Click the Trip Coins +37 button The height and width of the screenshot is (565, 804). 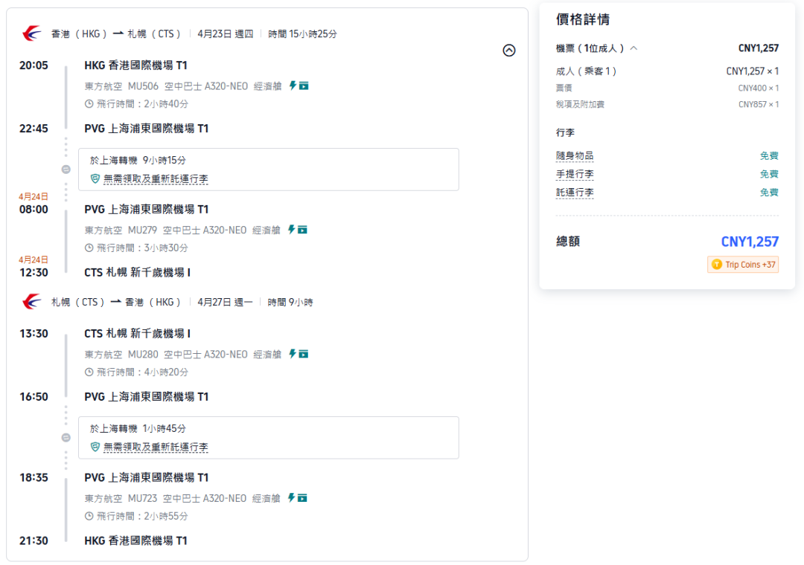pos(742,264)
